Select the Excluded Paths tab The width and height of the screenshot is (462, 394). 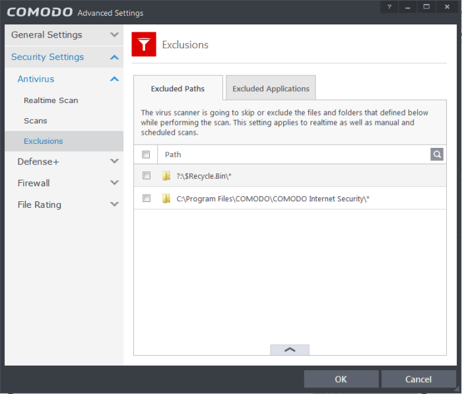[x=178, y=88]
